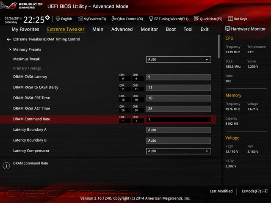271x203 pixels.
Task: Open the Boot tab
Action: (x=171, y=29)
